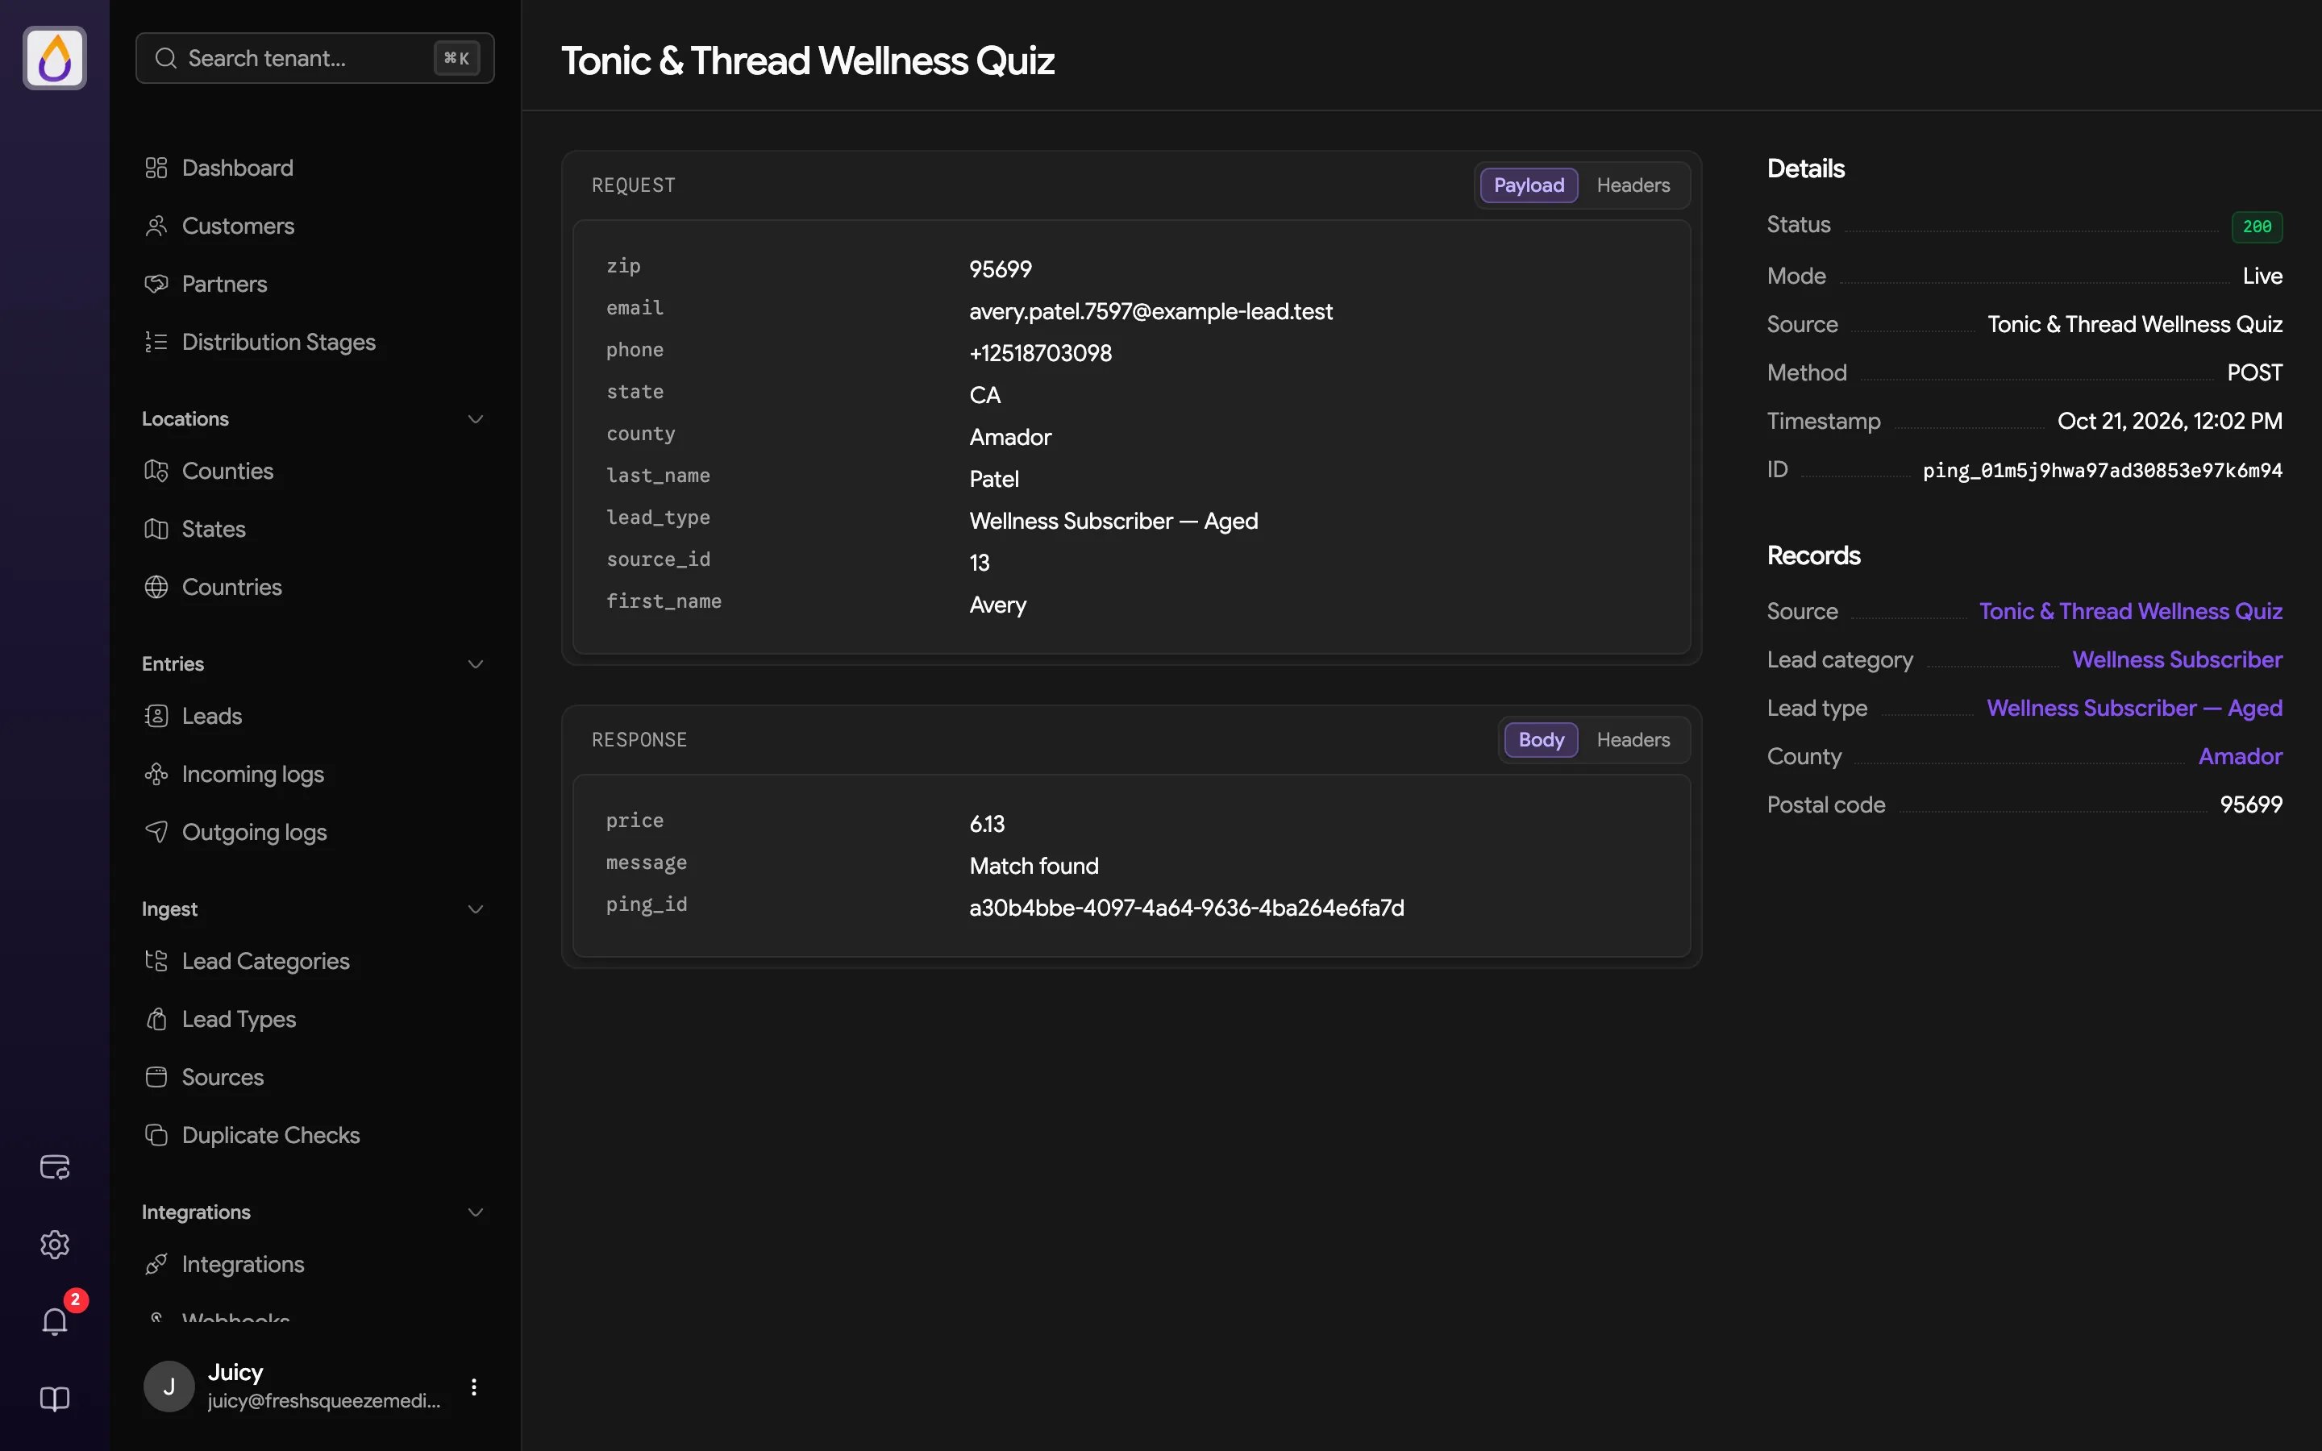Click the ping ID value in Details
2322x1451 pixels.
[2102, 470]
